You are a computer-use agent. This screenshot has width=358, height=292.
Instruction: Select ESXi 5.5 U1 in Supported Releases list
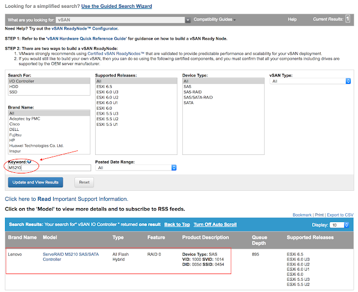(x=136, y=124)
